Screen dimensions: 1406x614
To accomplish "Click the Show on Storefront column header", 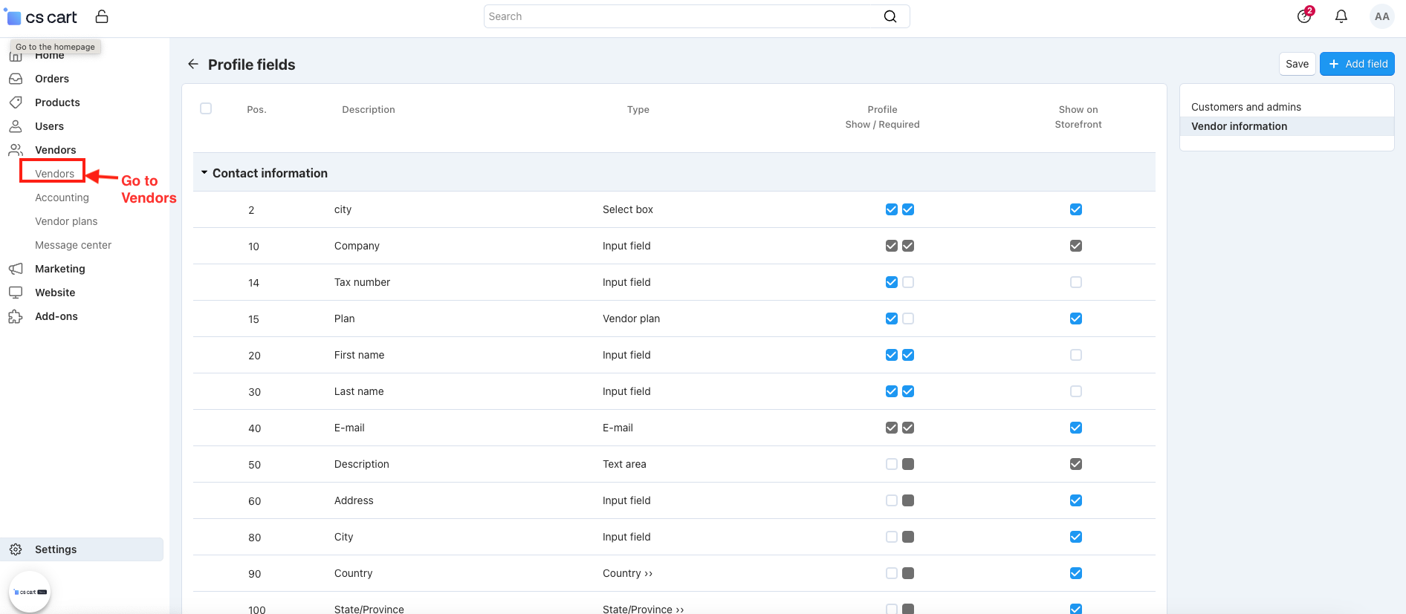I will [x=1078, y=117].
